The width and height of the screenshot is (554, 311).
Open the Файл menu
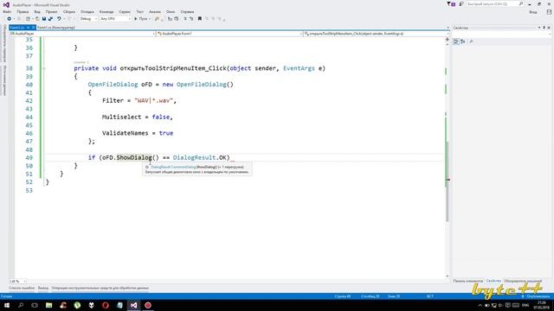pos(7,11)
